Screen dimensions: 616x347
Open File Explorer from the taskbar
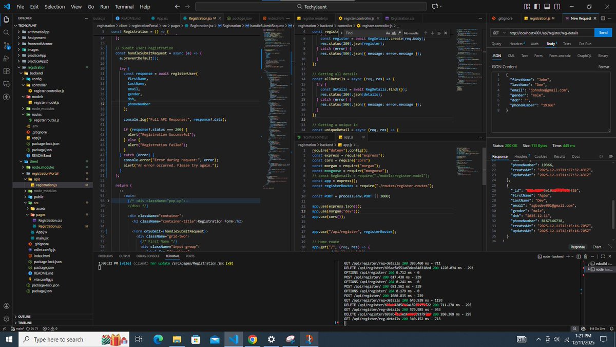coord(176,339)
